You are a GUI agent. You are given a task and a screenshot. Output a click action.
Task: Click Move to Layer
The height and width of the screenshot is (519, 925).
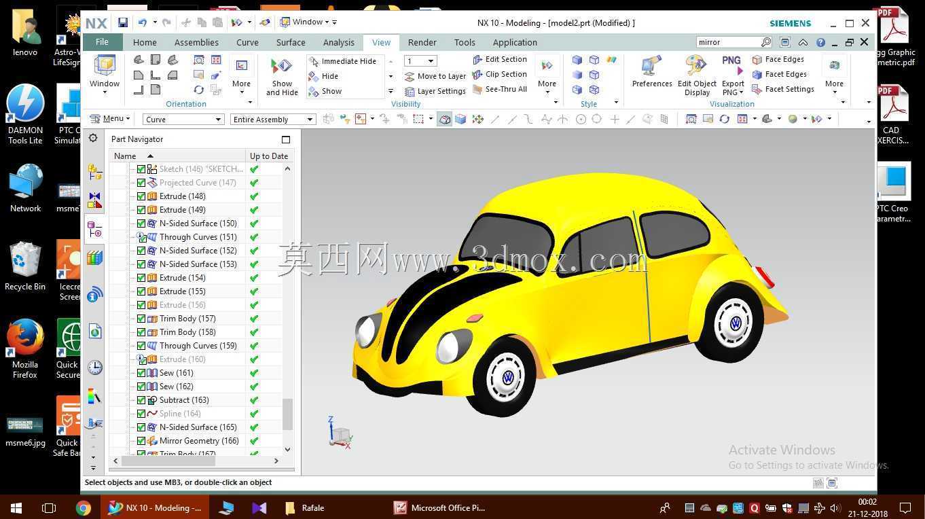tap(435, 76)
